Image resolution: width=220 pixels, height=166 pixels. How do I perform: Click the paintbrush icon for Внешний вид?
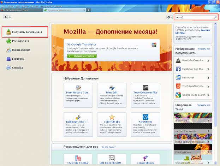tap(8, 50)
